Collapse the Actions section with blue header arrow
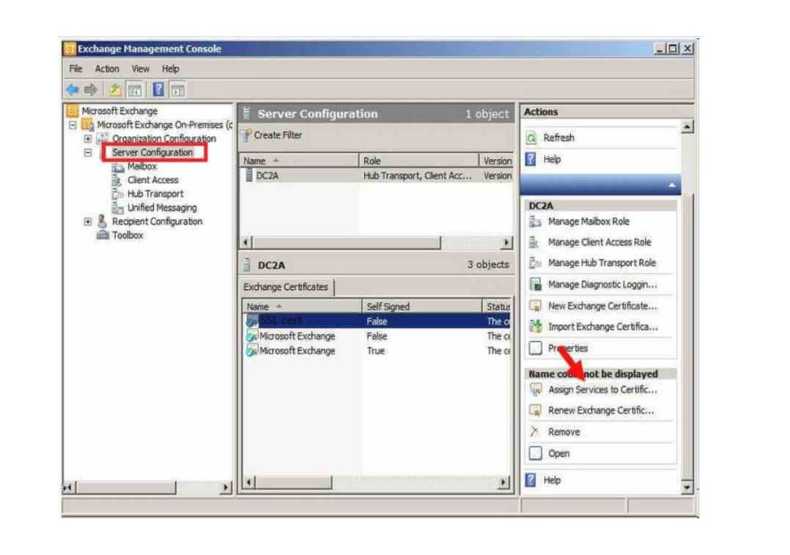 click(x=671, y=186)
